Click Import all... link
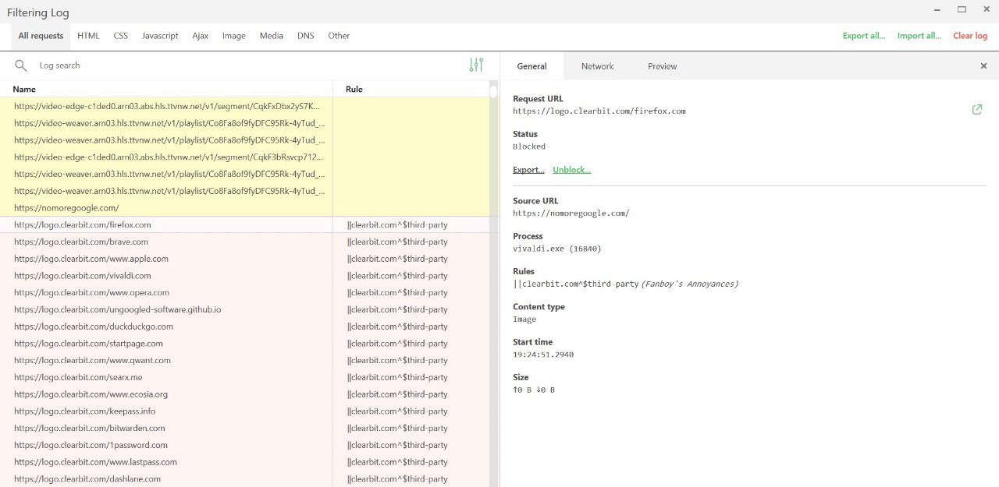Screen dimensions: 999x487 pos(919,36)
